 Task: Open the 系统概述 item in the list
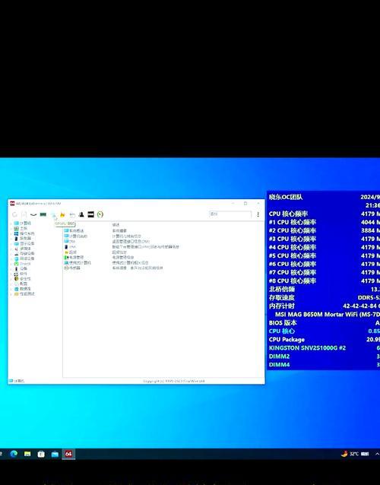point(74,231)
